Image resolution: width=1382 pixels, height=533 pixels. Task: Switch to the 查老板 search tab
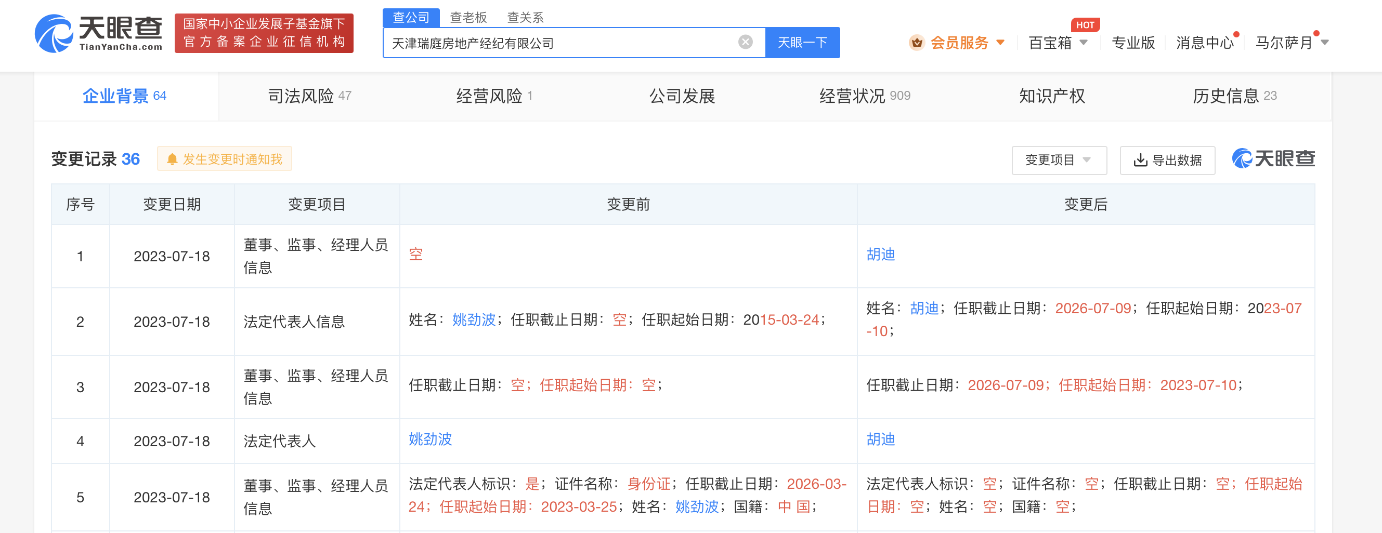click(x=468, y=17)
